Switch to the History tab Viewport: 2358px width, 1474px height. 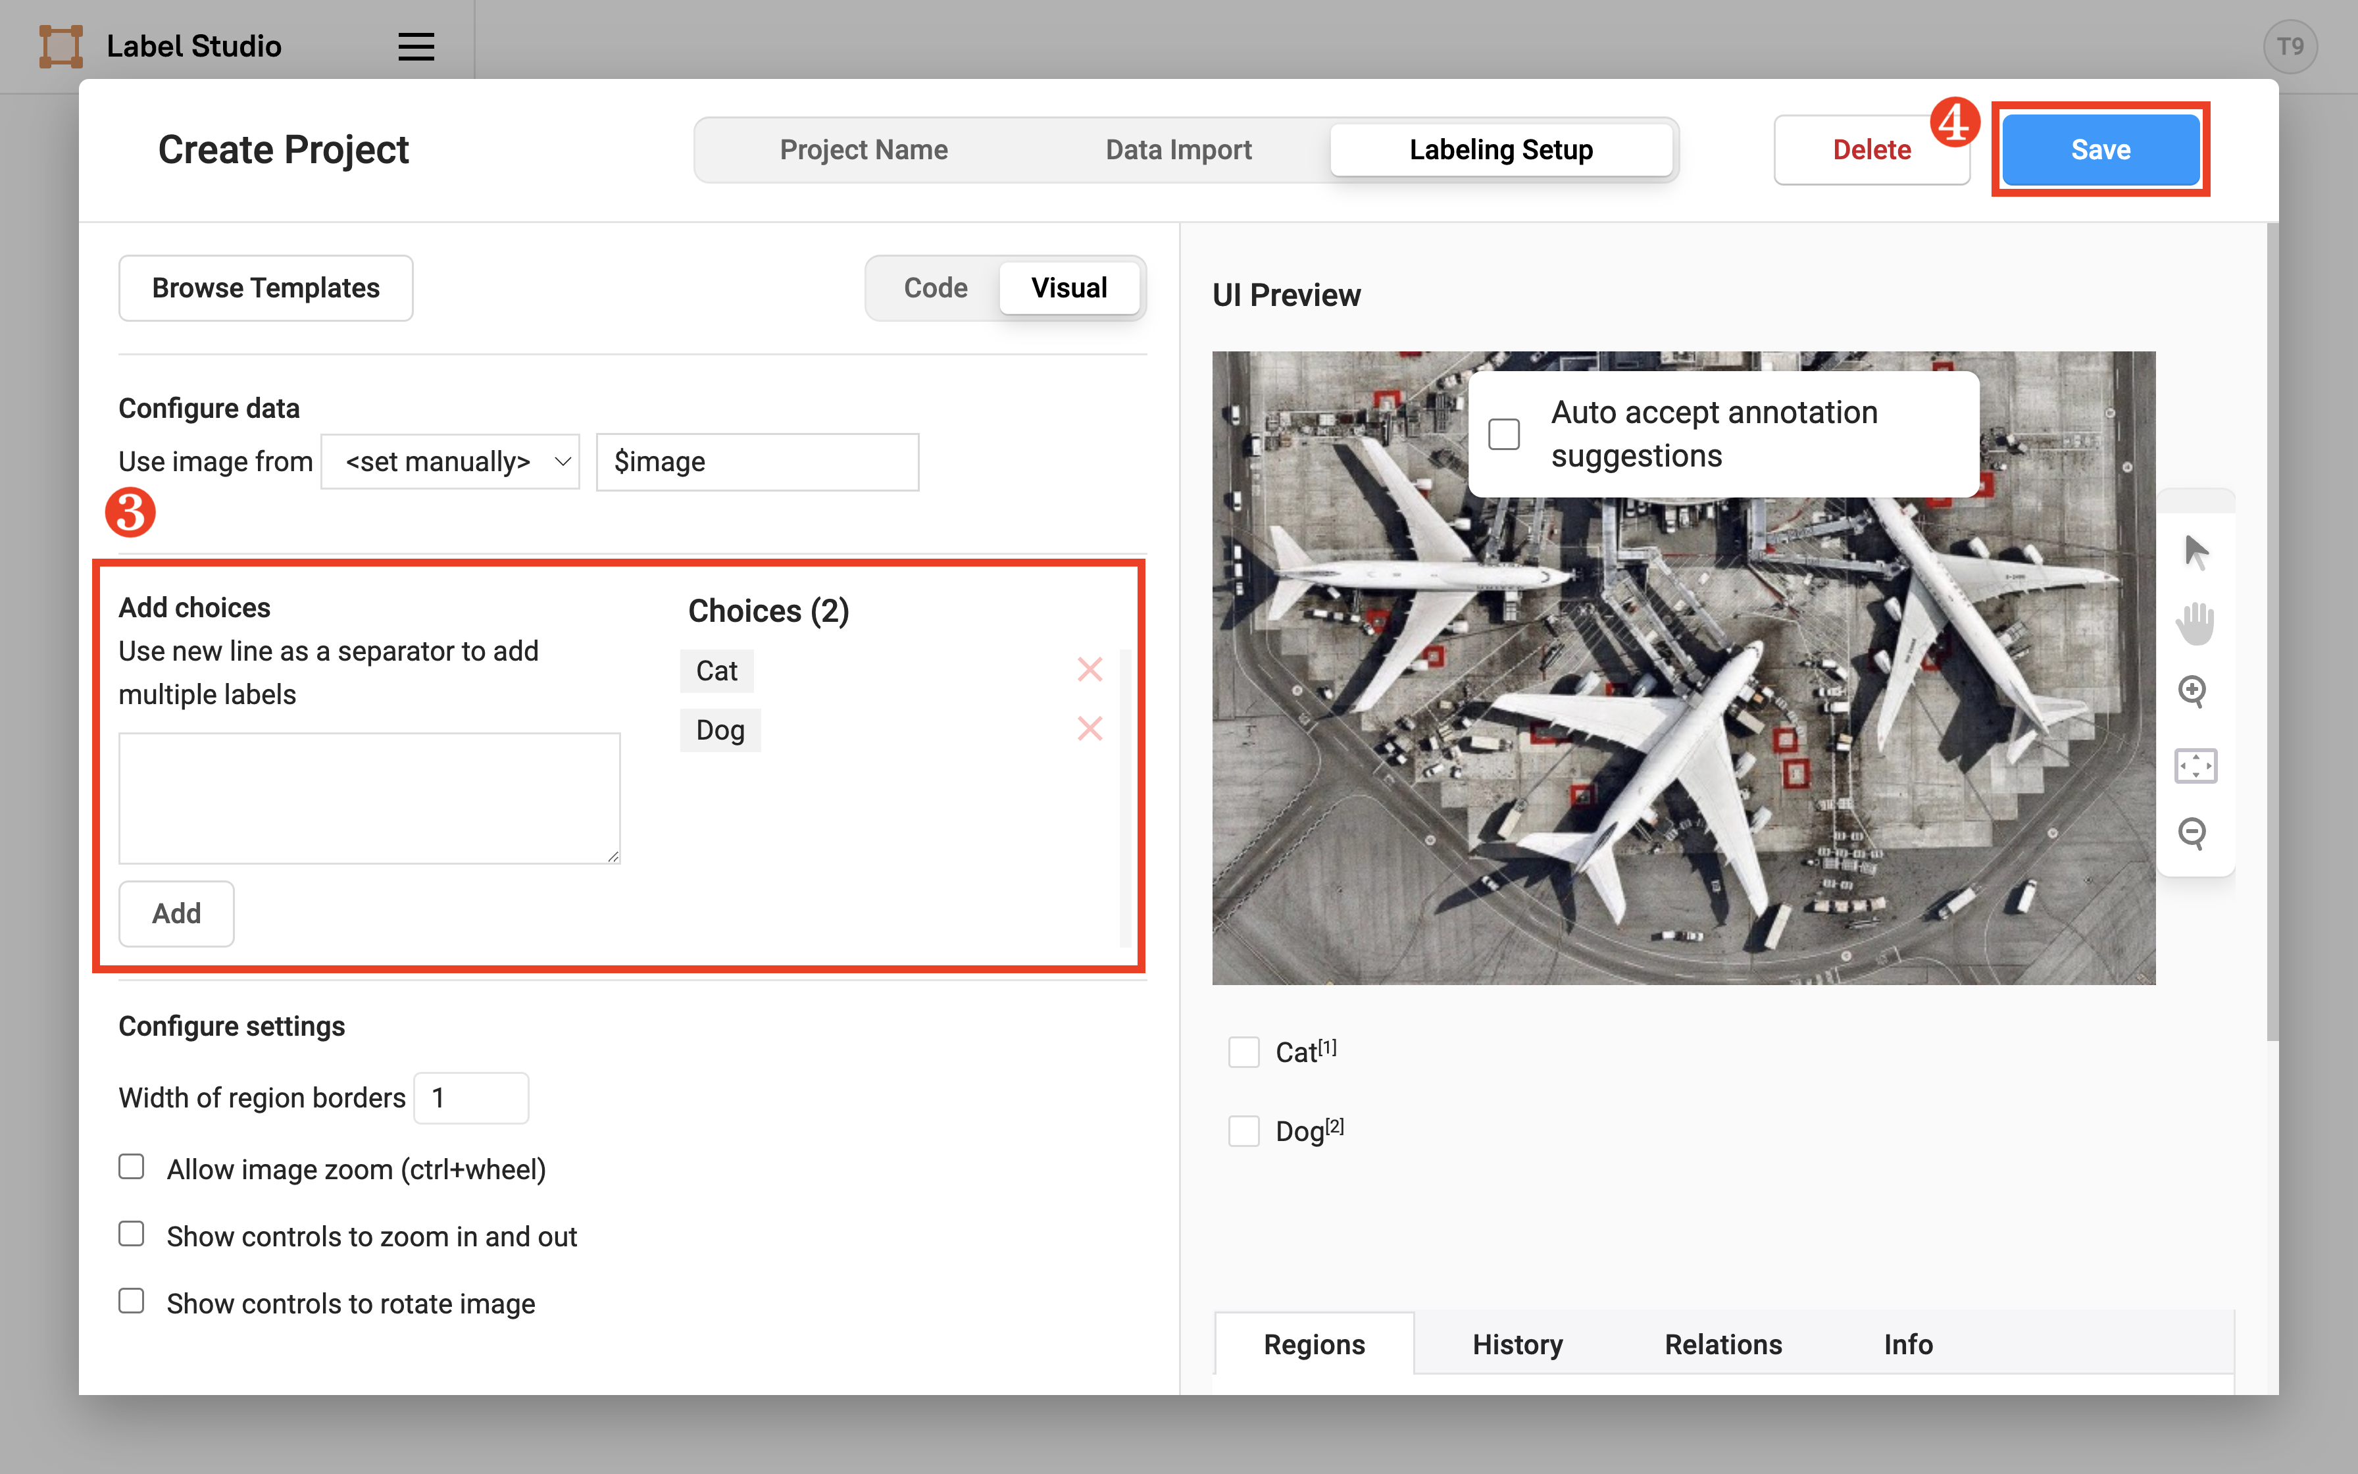coord(1516,1343)
